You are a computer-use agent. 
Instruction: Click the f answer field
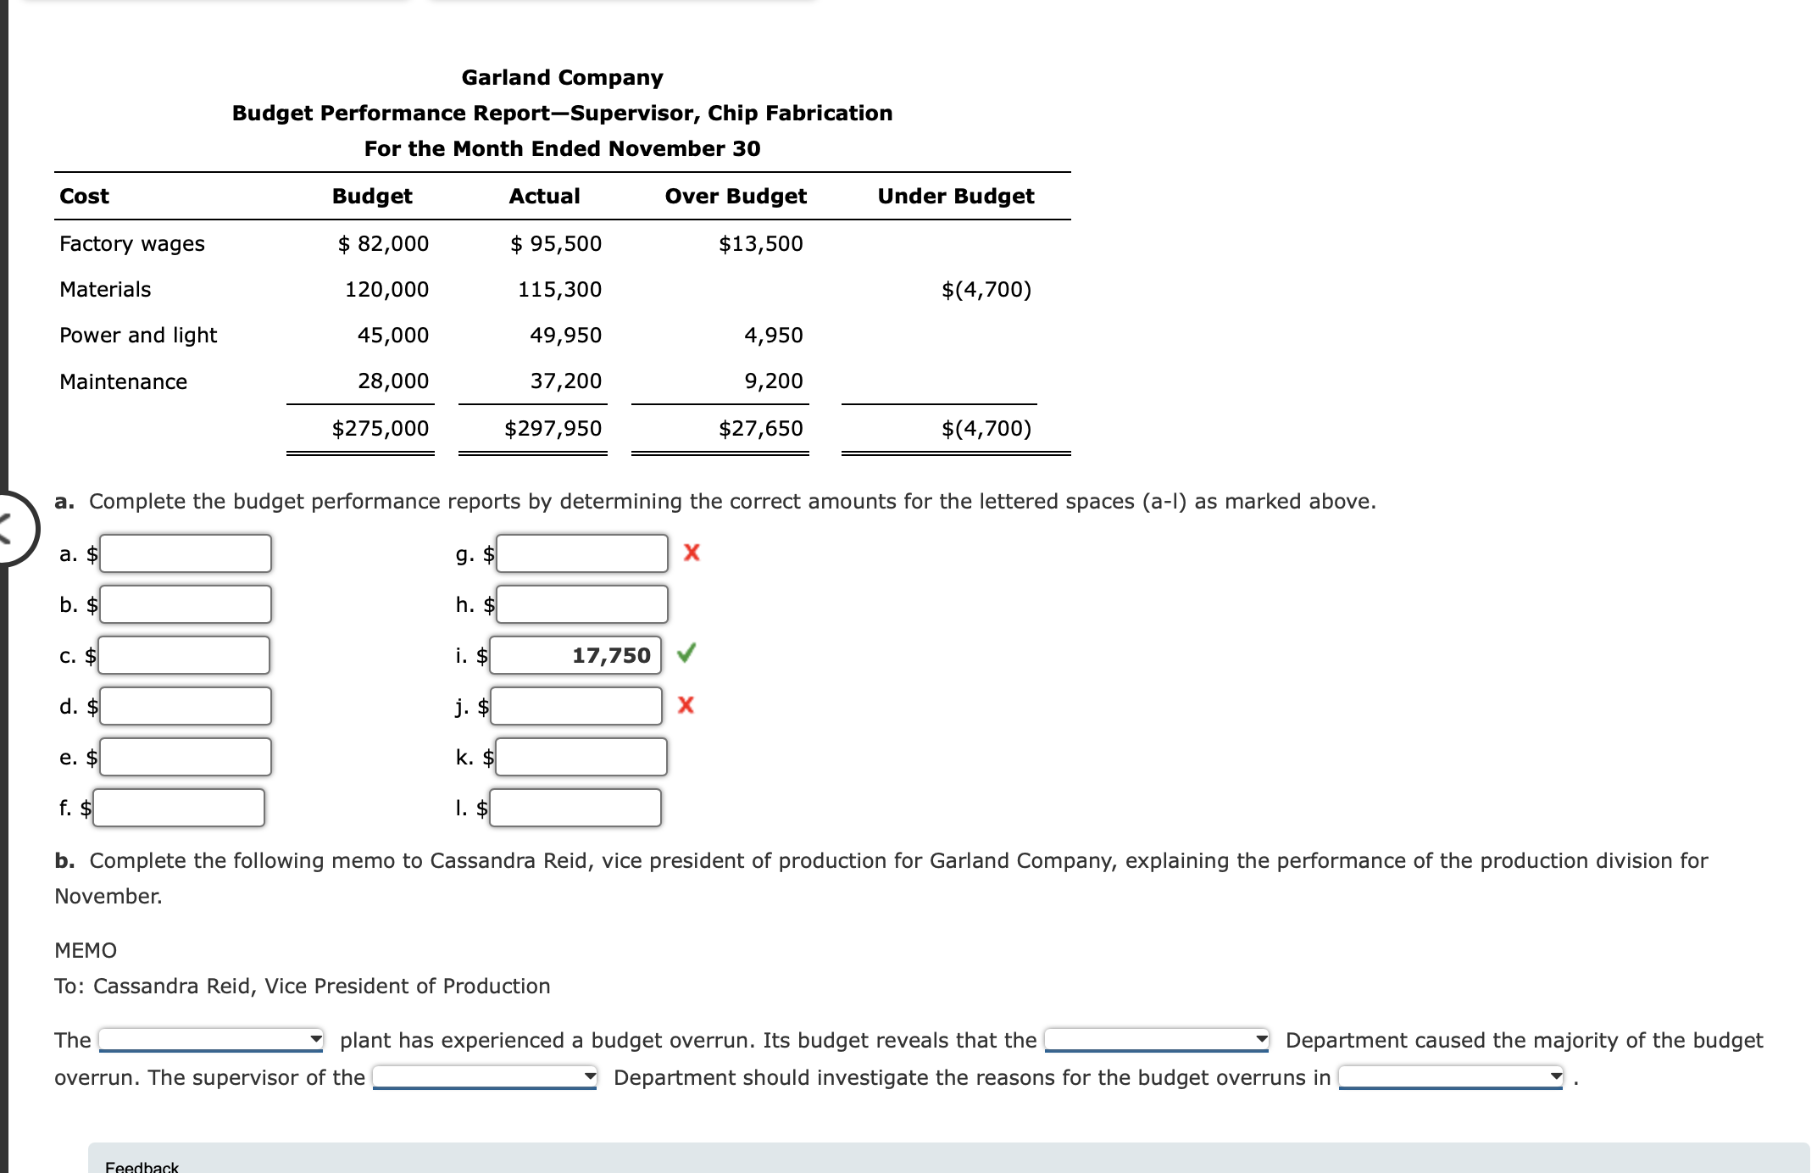pos(179,808)
